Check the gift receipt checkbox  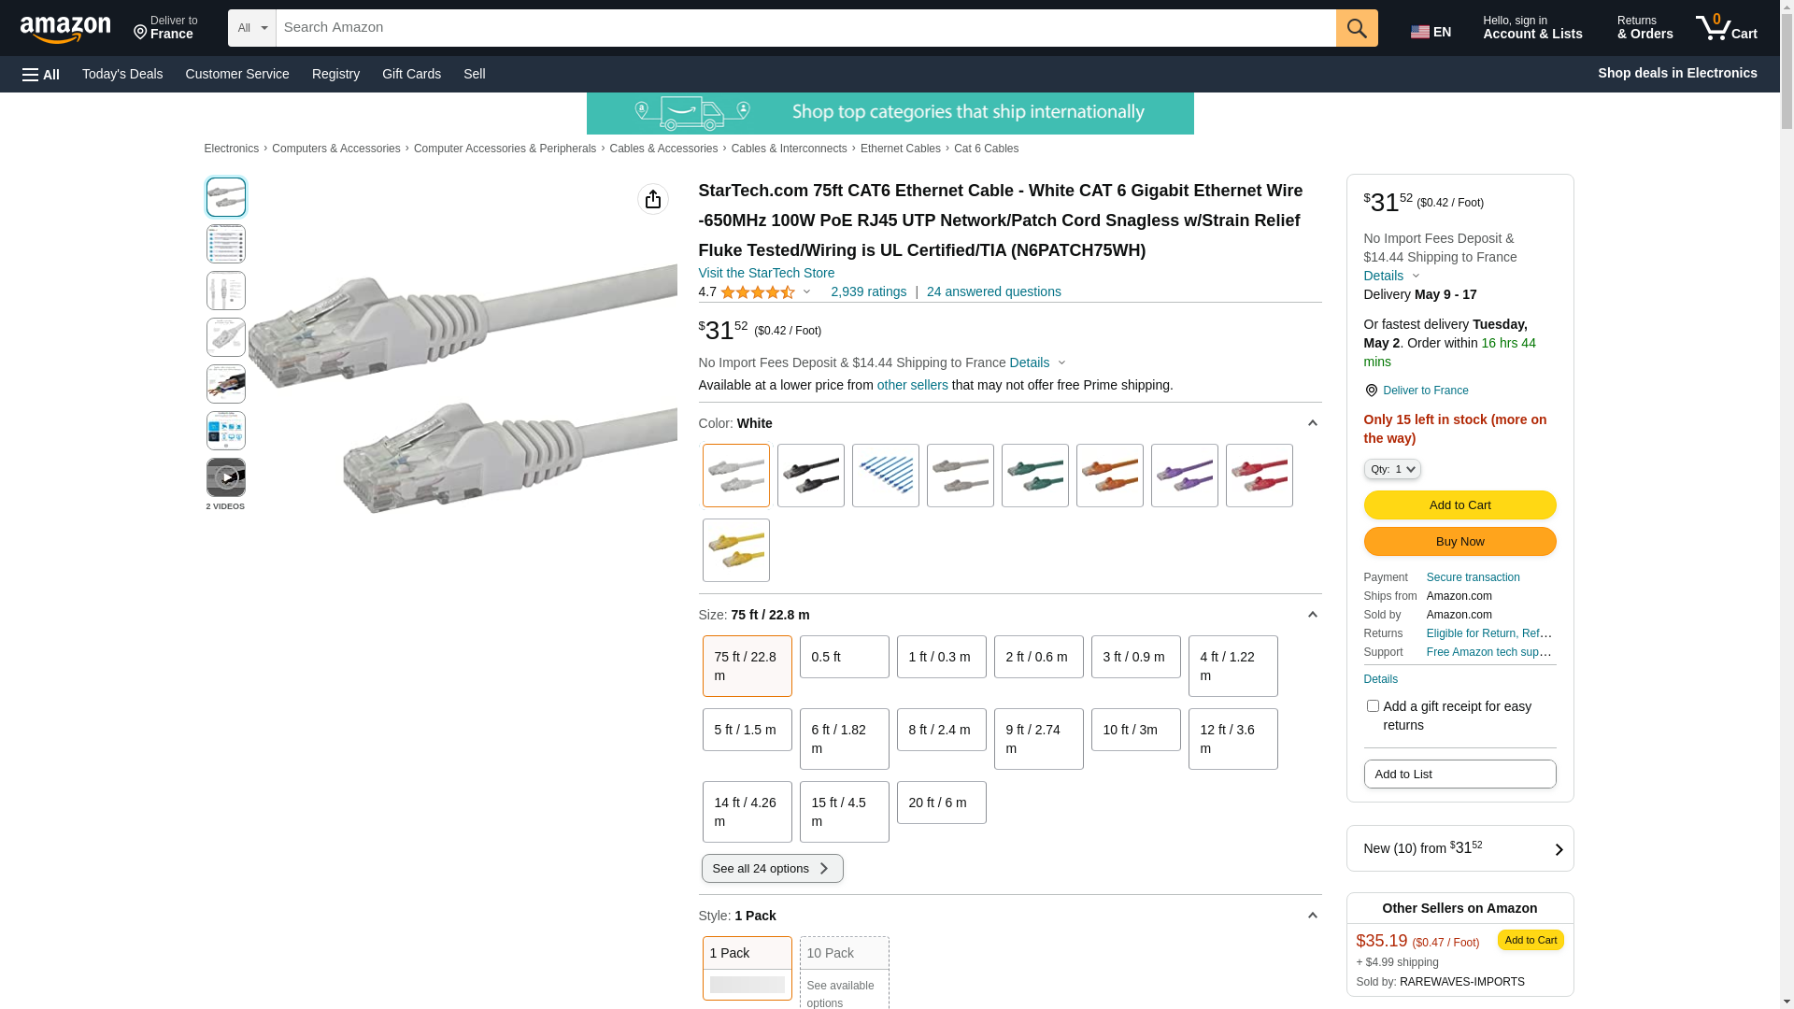click(x=1373, y=706)
